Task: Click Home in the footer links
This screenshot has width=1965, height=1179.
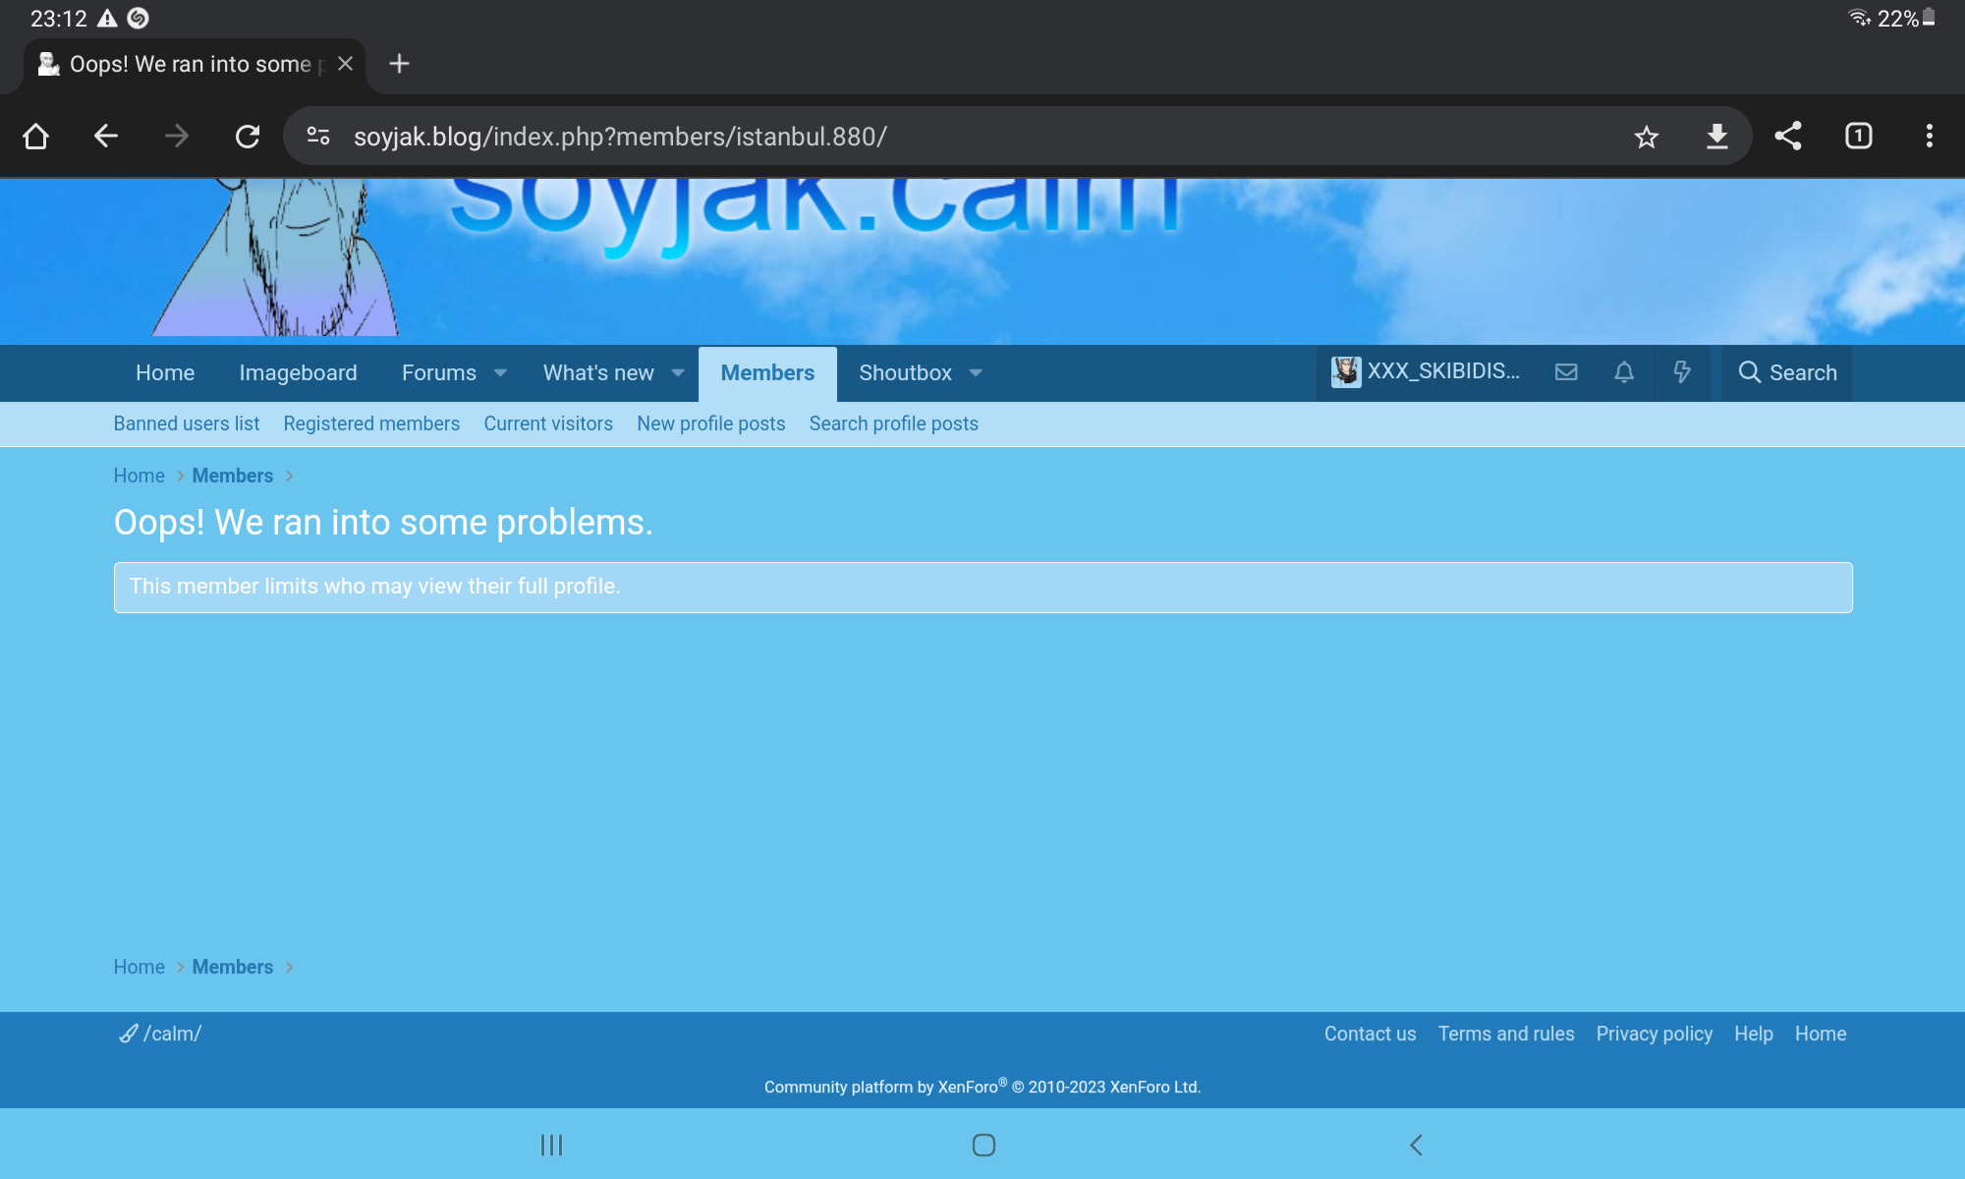Action: pyautogui.click(x=1821, y=1034)
